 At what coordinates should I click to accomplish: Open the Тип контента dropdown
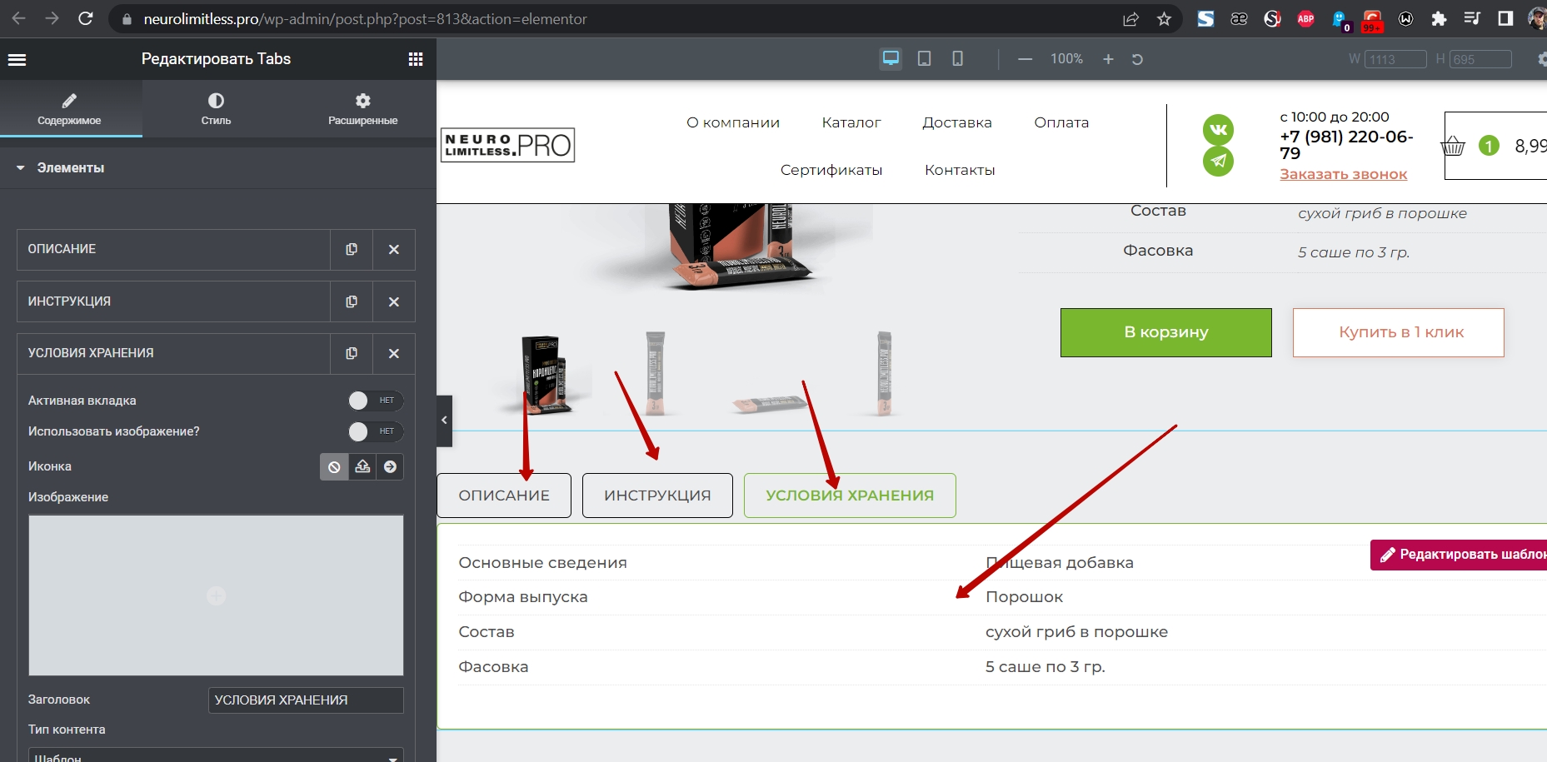point(216,756)
